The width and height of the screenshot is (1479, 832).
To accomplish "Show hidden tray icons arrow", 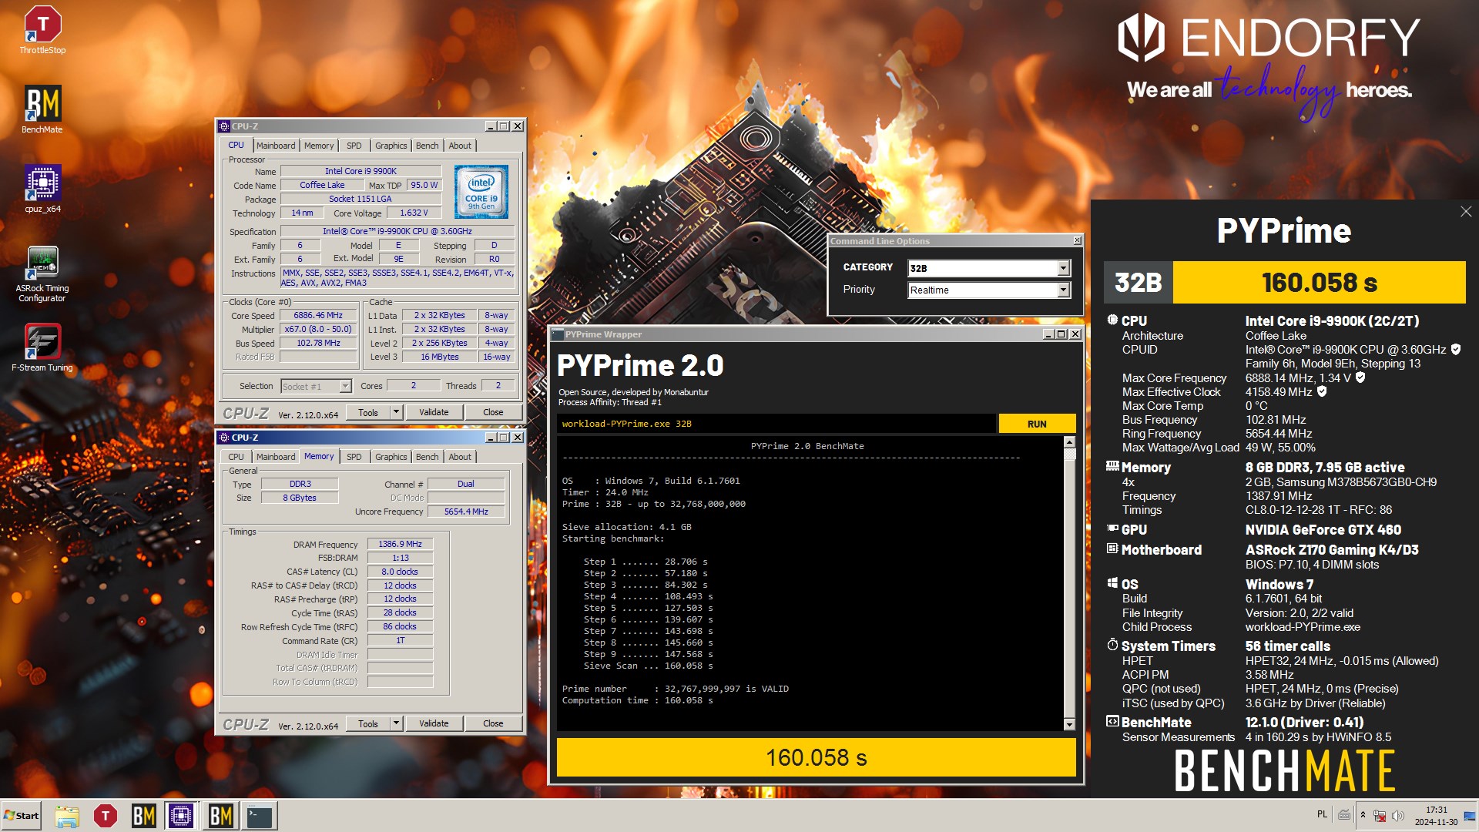I will [1363, 815].
